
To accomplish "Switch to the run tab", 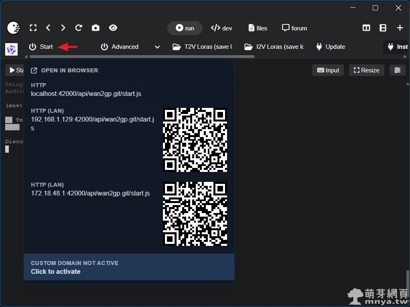I will [185, 28].
